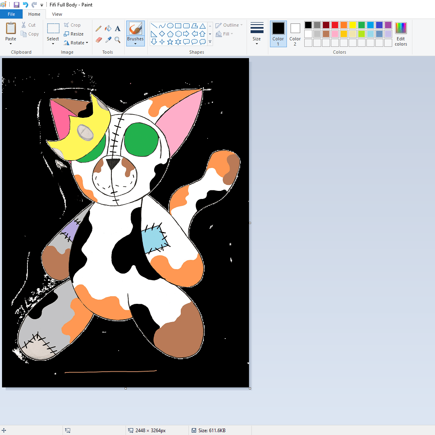Viewport: 435px width, 435px height.
Task: Pick the red color swatch
Action: (x=335, y=25)
